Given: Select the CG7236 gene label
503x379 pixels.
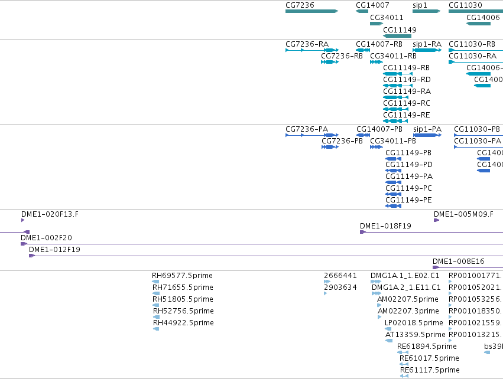Looking at the screenshot, I should click(x=300, y=5).
